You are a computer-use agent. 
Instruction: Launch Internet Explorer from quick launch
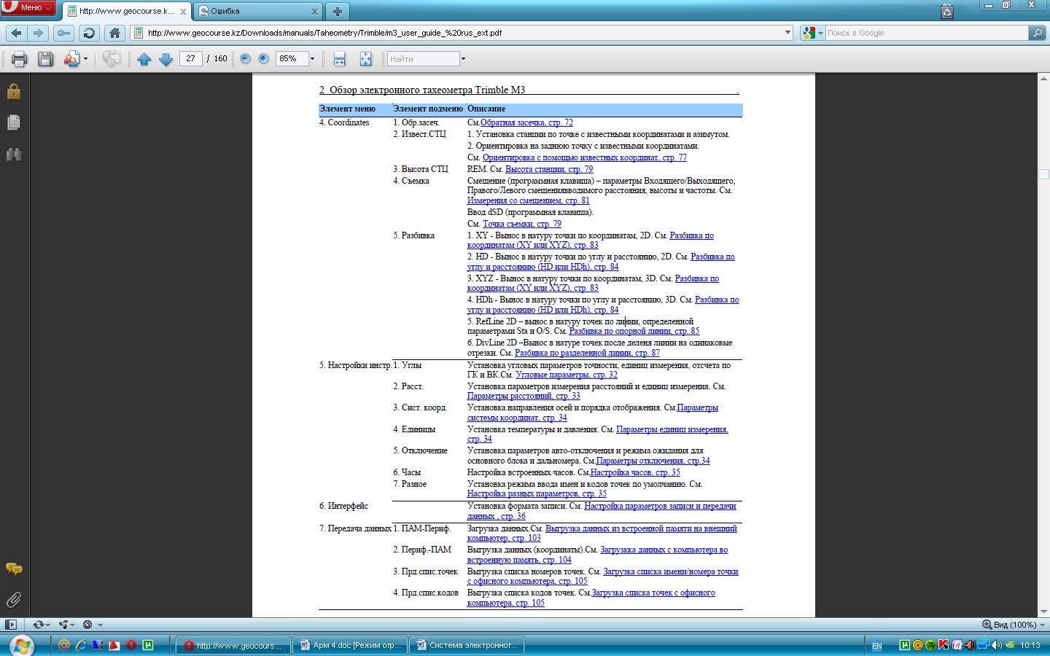click(81, 645)
